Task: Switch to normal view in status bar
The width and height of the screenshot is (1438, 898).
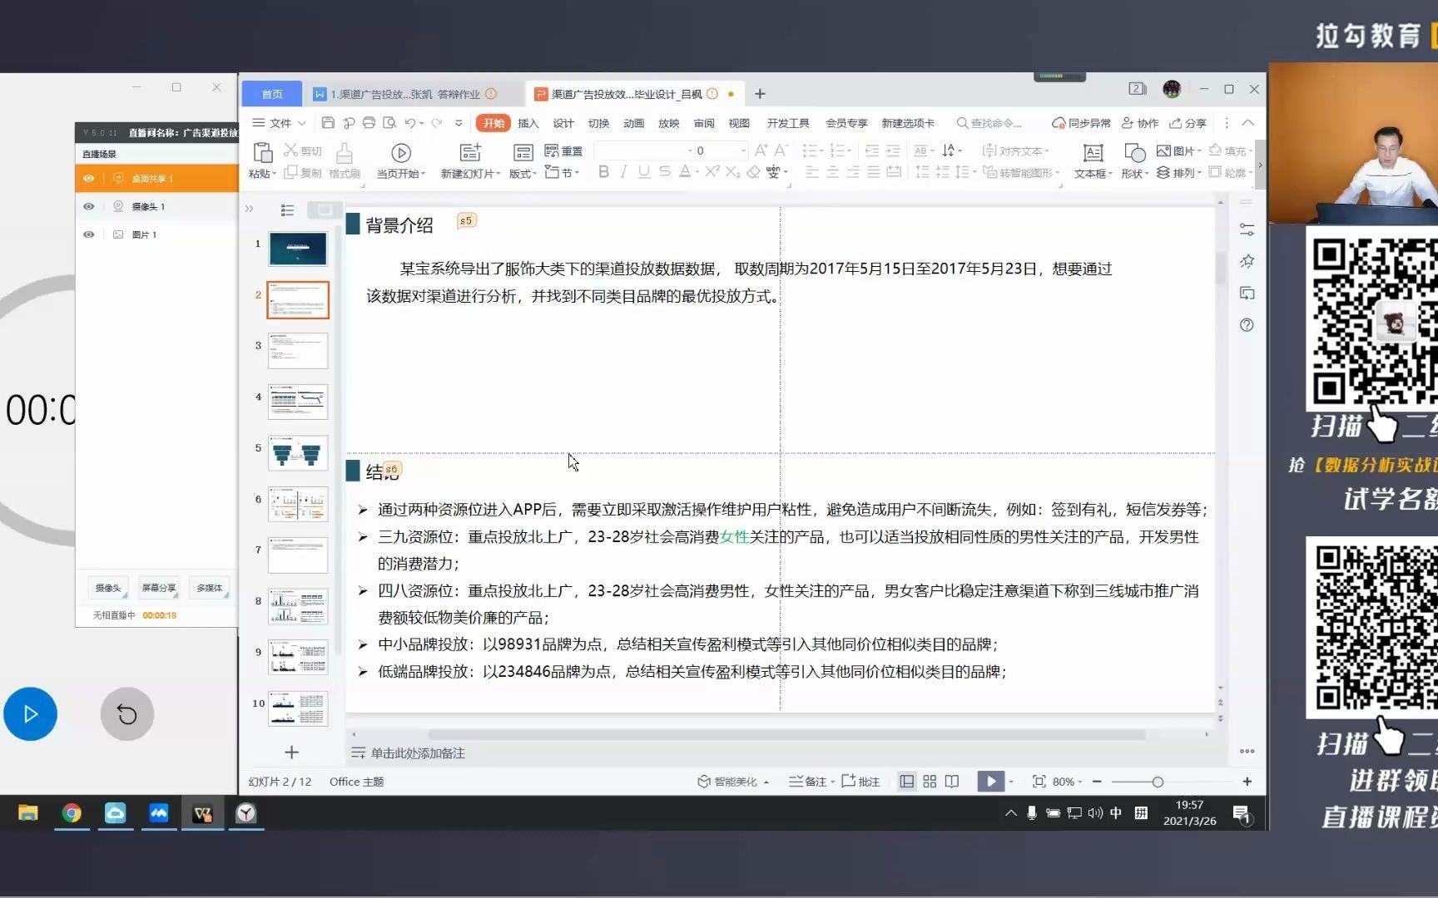Action: [907, 782]
